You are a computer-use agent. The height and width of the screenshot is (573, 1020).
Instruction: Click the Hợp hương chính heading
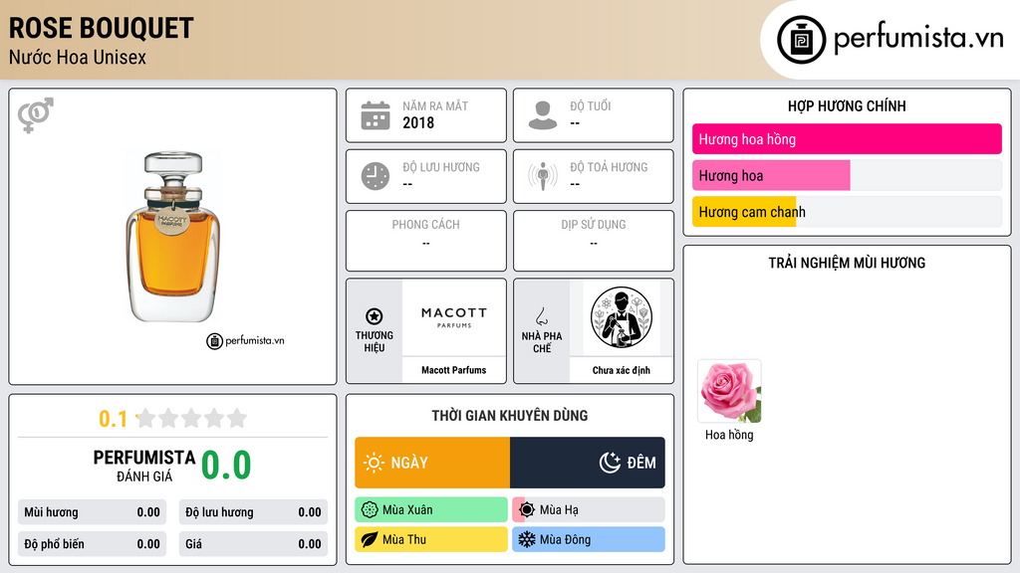click(x=847, y=105)
